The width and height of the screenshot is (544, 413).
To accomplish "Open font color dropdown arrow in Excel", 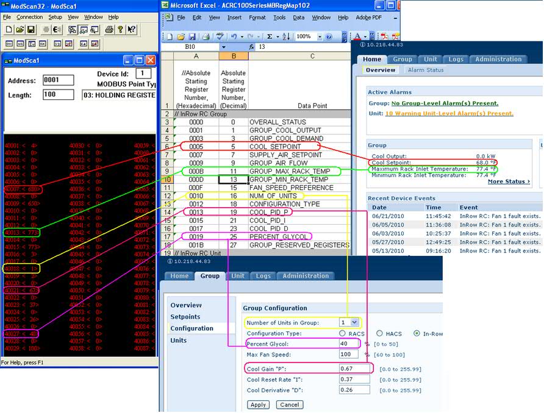I will coord(365,37).
